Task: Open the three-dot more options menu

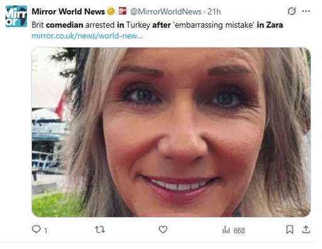Action: [x=306, y=11]
